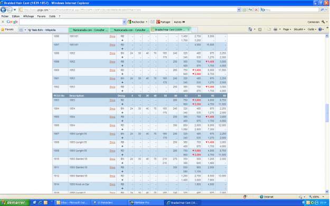Open the Sécurité dropdown menu

click(x=299, y=30)
